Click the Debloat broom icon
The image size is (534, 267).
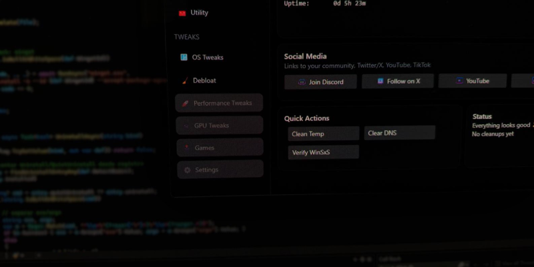coord(184,81)
